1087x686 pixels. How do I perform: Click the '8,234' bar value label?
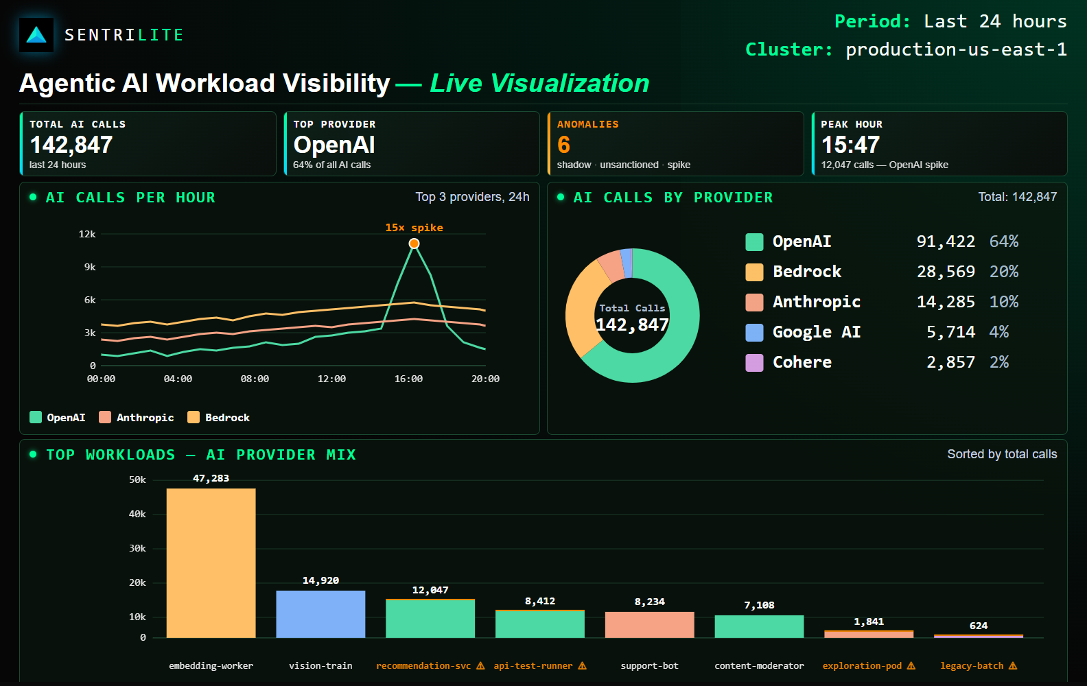pyautogui.click(x=650, y=602)
